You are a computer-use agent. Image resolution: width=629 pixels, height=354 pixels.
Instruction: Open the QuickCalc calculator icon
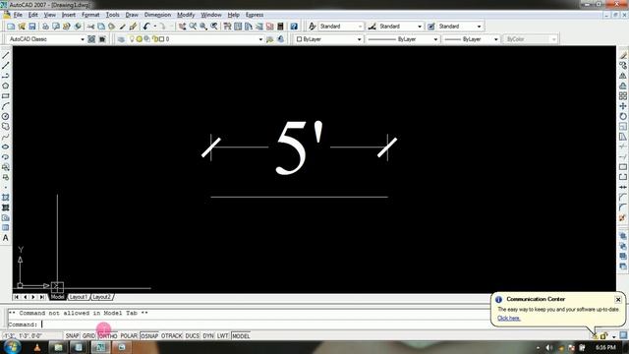pyautogui.click(x=280, y=27)
